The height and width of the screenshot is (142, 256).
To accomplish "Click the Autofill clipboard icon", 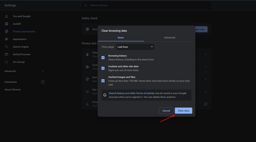I will [x=6, y=24].
